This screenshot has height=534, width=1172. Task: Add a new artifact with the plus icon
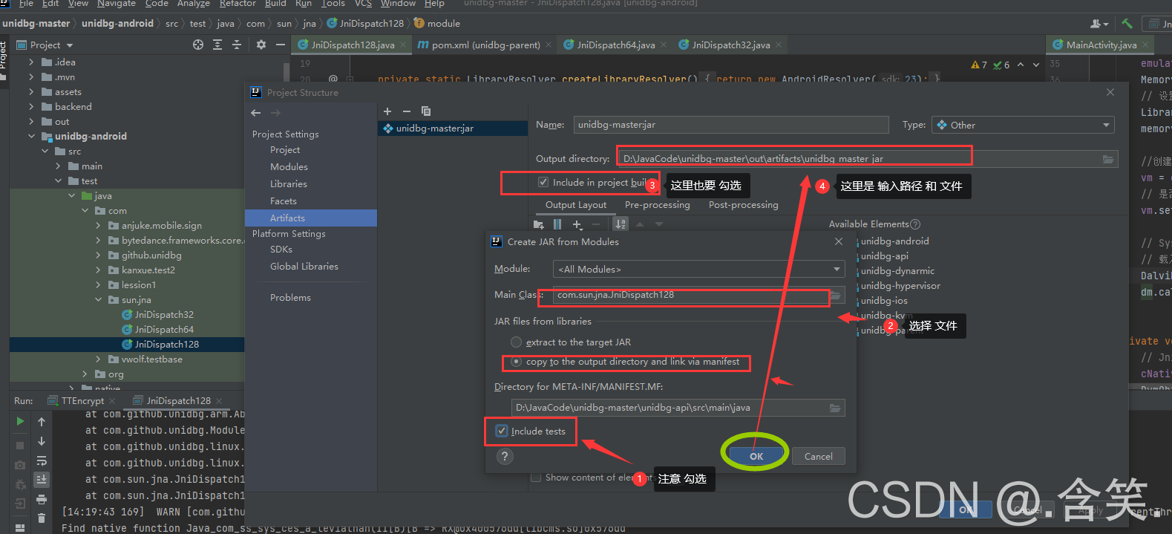(387, 111)
